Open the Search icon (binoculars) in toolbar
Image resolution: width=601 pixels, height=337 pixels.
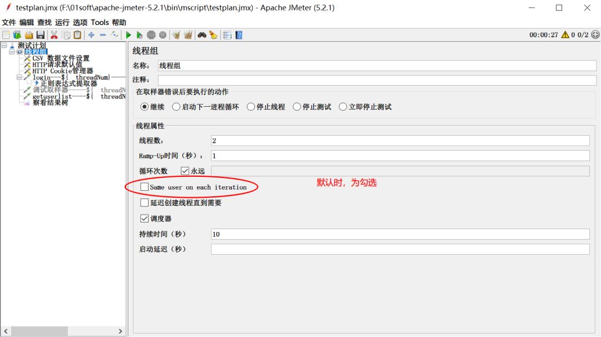point(202,34)
